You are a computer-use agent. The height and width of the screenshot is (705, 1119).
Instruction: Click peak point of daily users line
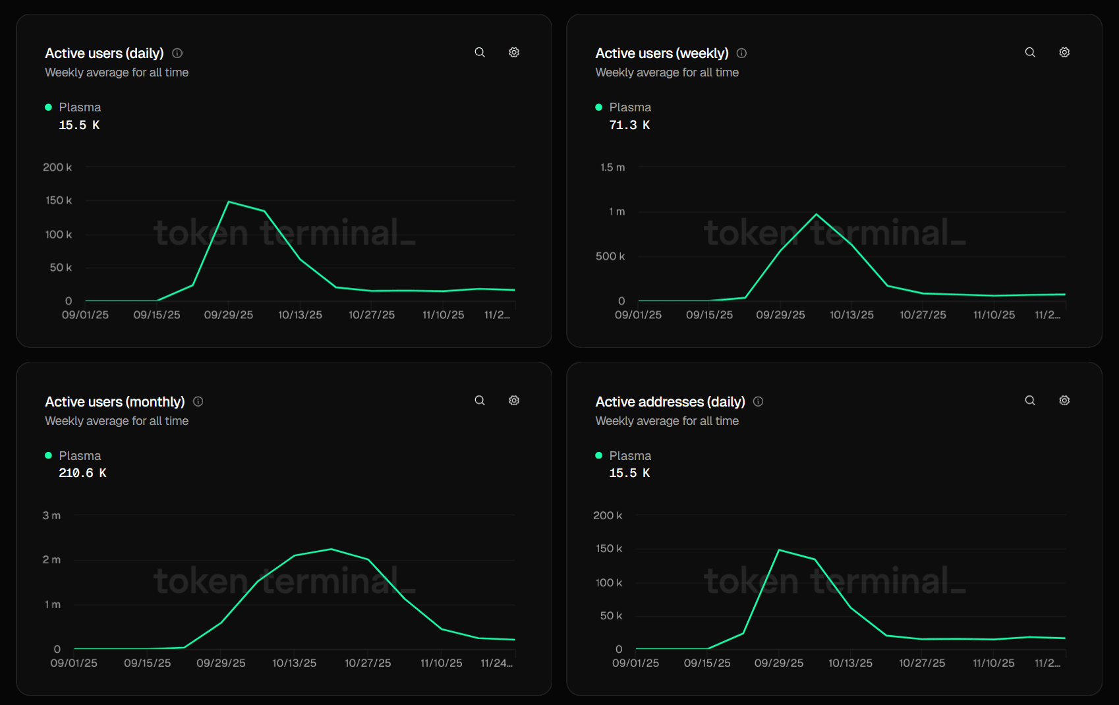point(229,202)
